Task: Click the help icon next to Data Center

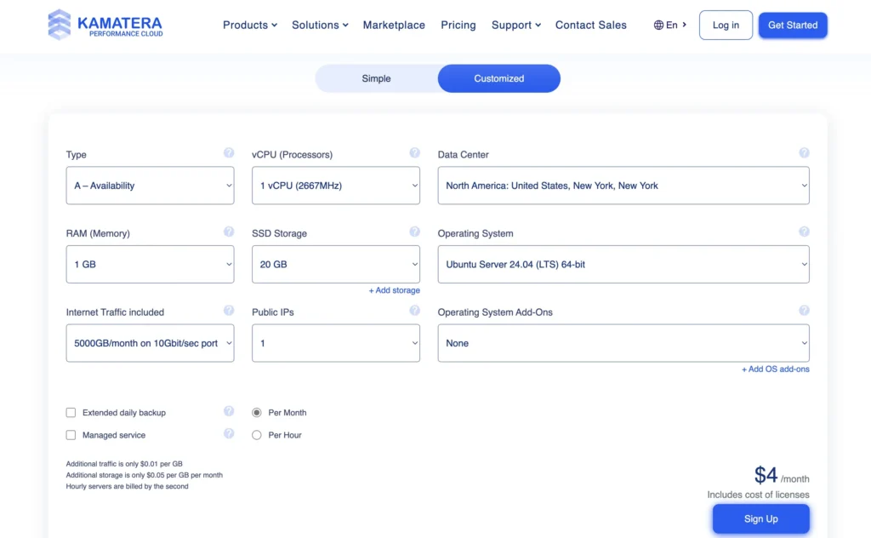Action: point(804,153)
